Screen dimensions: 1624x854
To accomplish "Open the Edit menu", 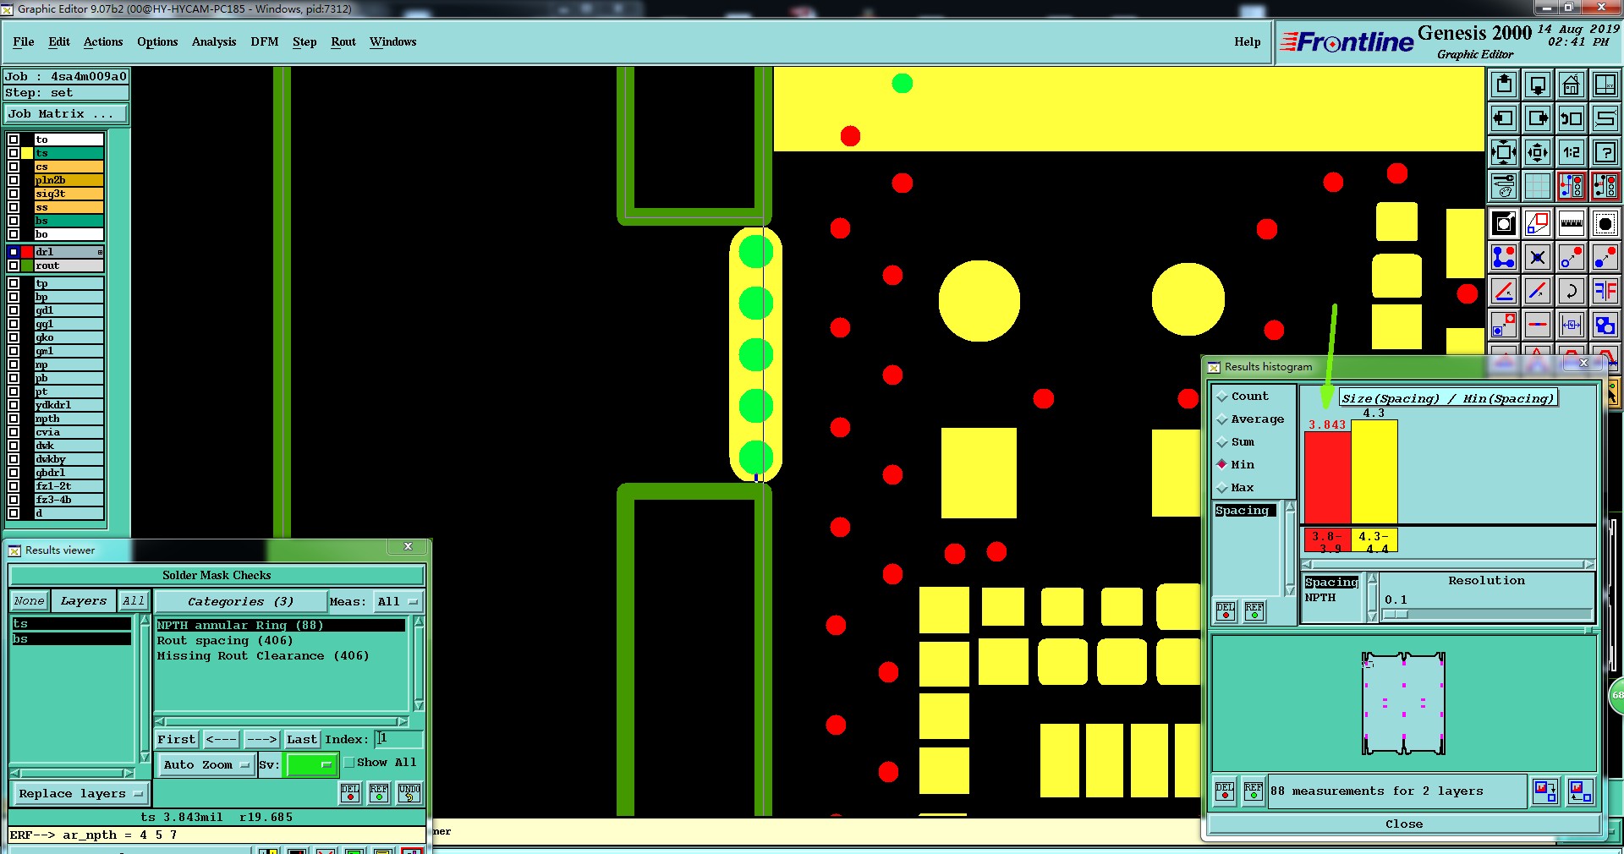I will [59, 41].
